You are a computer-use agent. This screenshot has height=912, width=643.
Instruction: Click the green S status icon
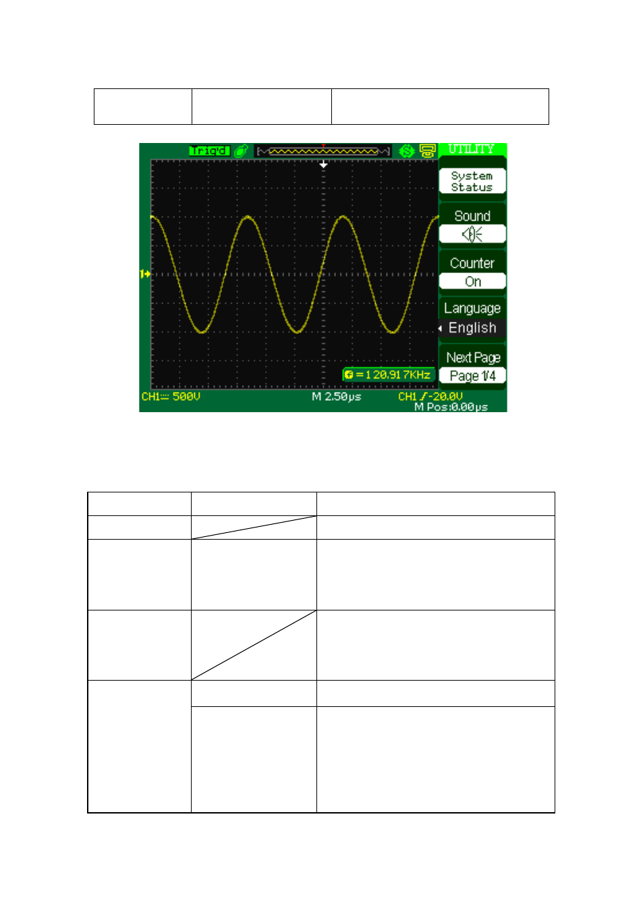(406, 151)
